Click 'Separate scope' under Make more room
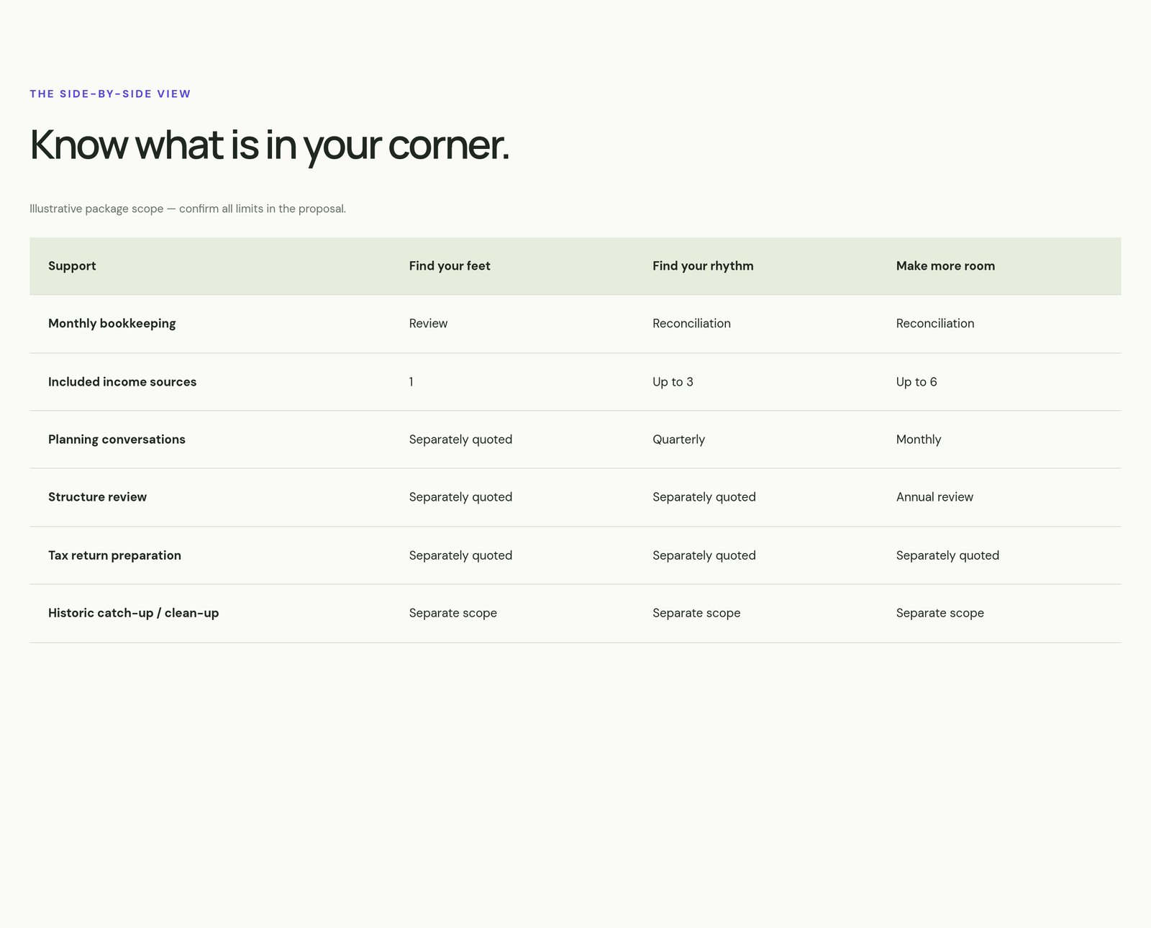Image resolution: width=1151 pixels, height=928 pixels. [x=940, y=613]
